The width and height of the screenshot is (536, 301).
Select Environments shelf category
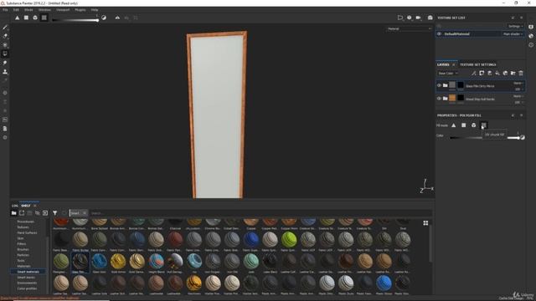click(27, 283)
